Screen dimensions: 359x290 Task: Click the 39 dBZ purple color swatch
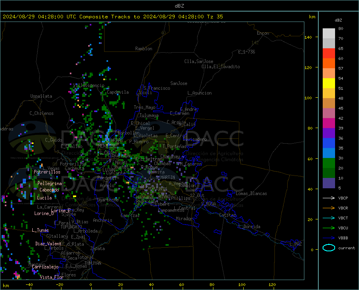[x=329, y=133]
